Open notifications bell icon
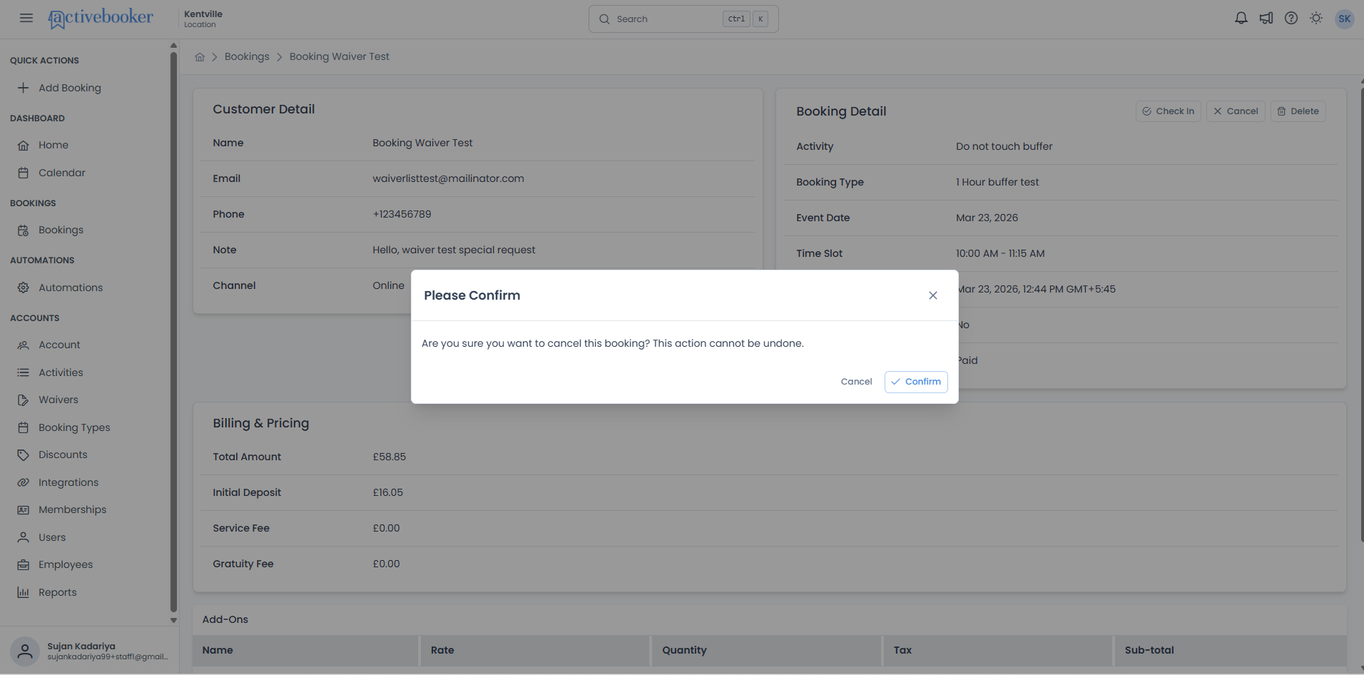Viewport: 1364px width, 675px height. [1241, 19]
